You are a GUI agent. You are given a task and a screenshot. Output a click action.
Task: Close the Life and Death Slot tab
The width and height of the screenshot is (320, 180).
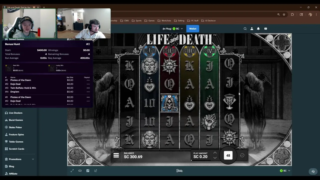pos(38,7)
